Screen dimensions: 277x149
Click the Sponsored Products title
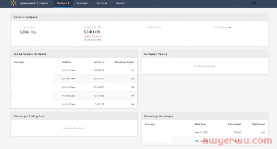click(34, 3)
